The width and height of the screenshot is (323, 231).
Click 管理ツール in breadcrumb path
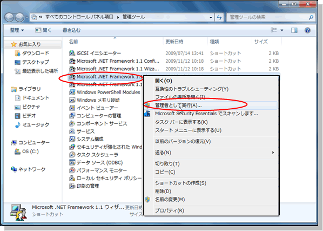pyautogui.click(x=134, y=17)
